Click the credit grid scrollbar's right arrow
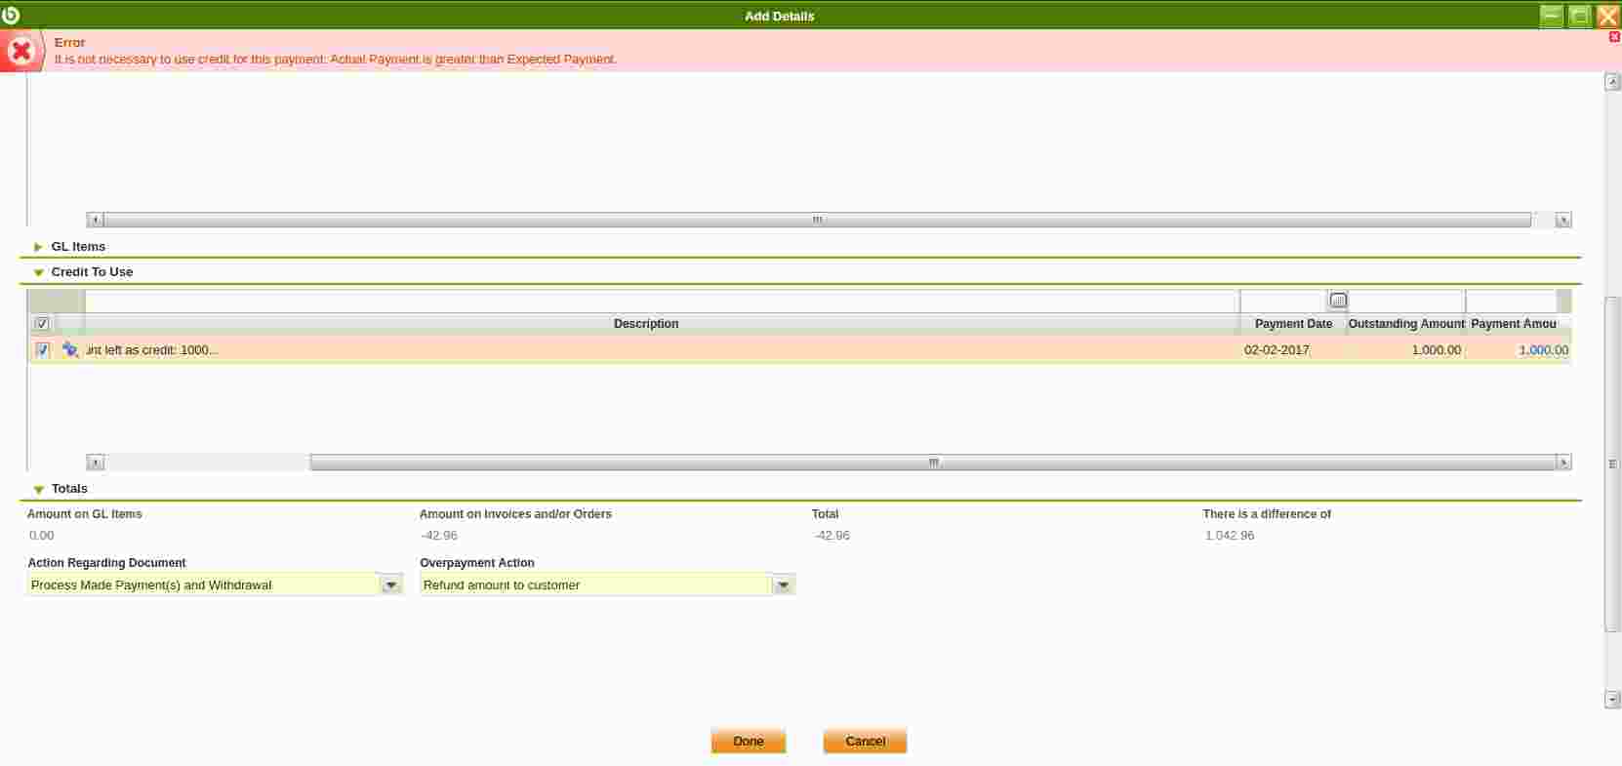The image size is (1622, 766). pyautogui.click(x=1563, y=463)
